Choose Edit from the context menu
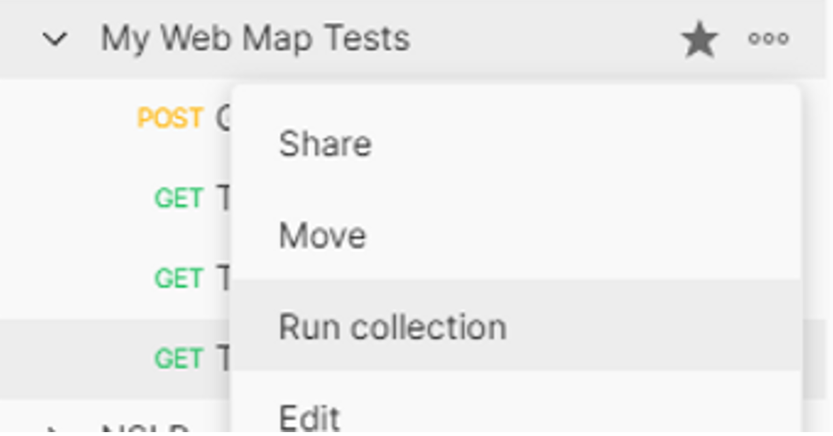Viewport: 833px width, 436px height. [309, 418]
